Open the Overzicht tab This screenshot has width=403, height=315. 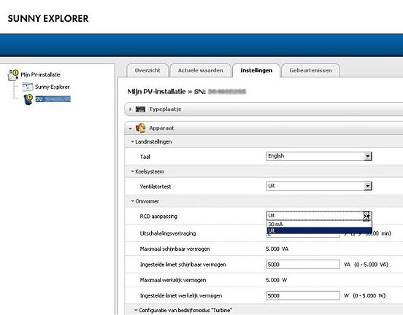click(147, 70)
